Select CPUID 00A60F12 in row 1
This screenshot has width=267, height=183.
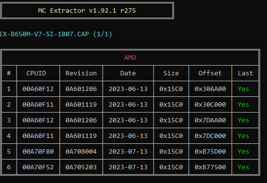click(38, 89)
